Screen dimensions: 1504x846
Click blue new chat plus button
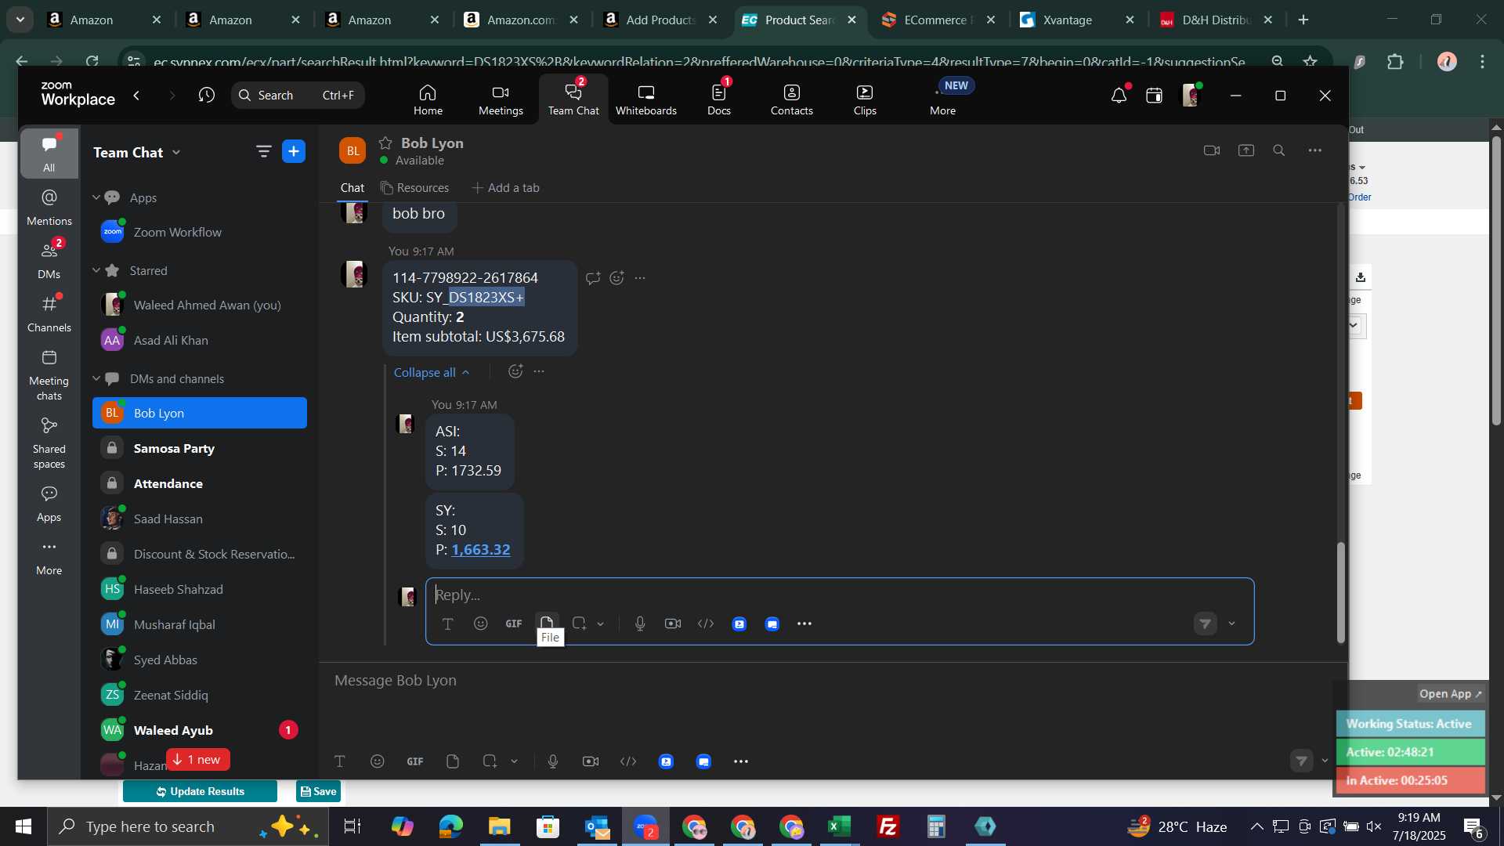294,151
